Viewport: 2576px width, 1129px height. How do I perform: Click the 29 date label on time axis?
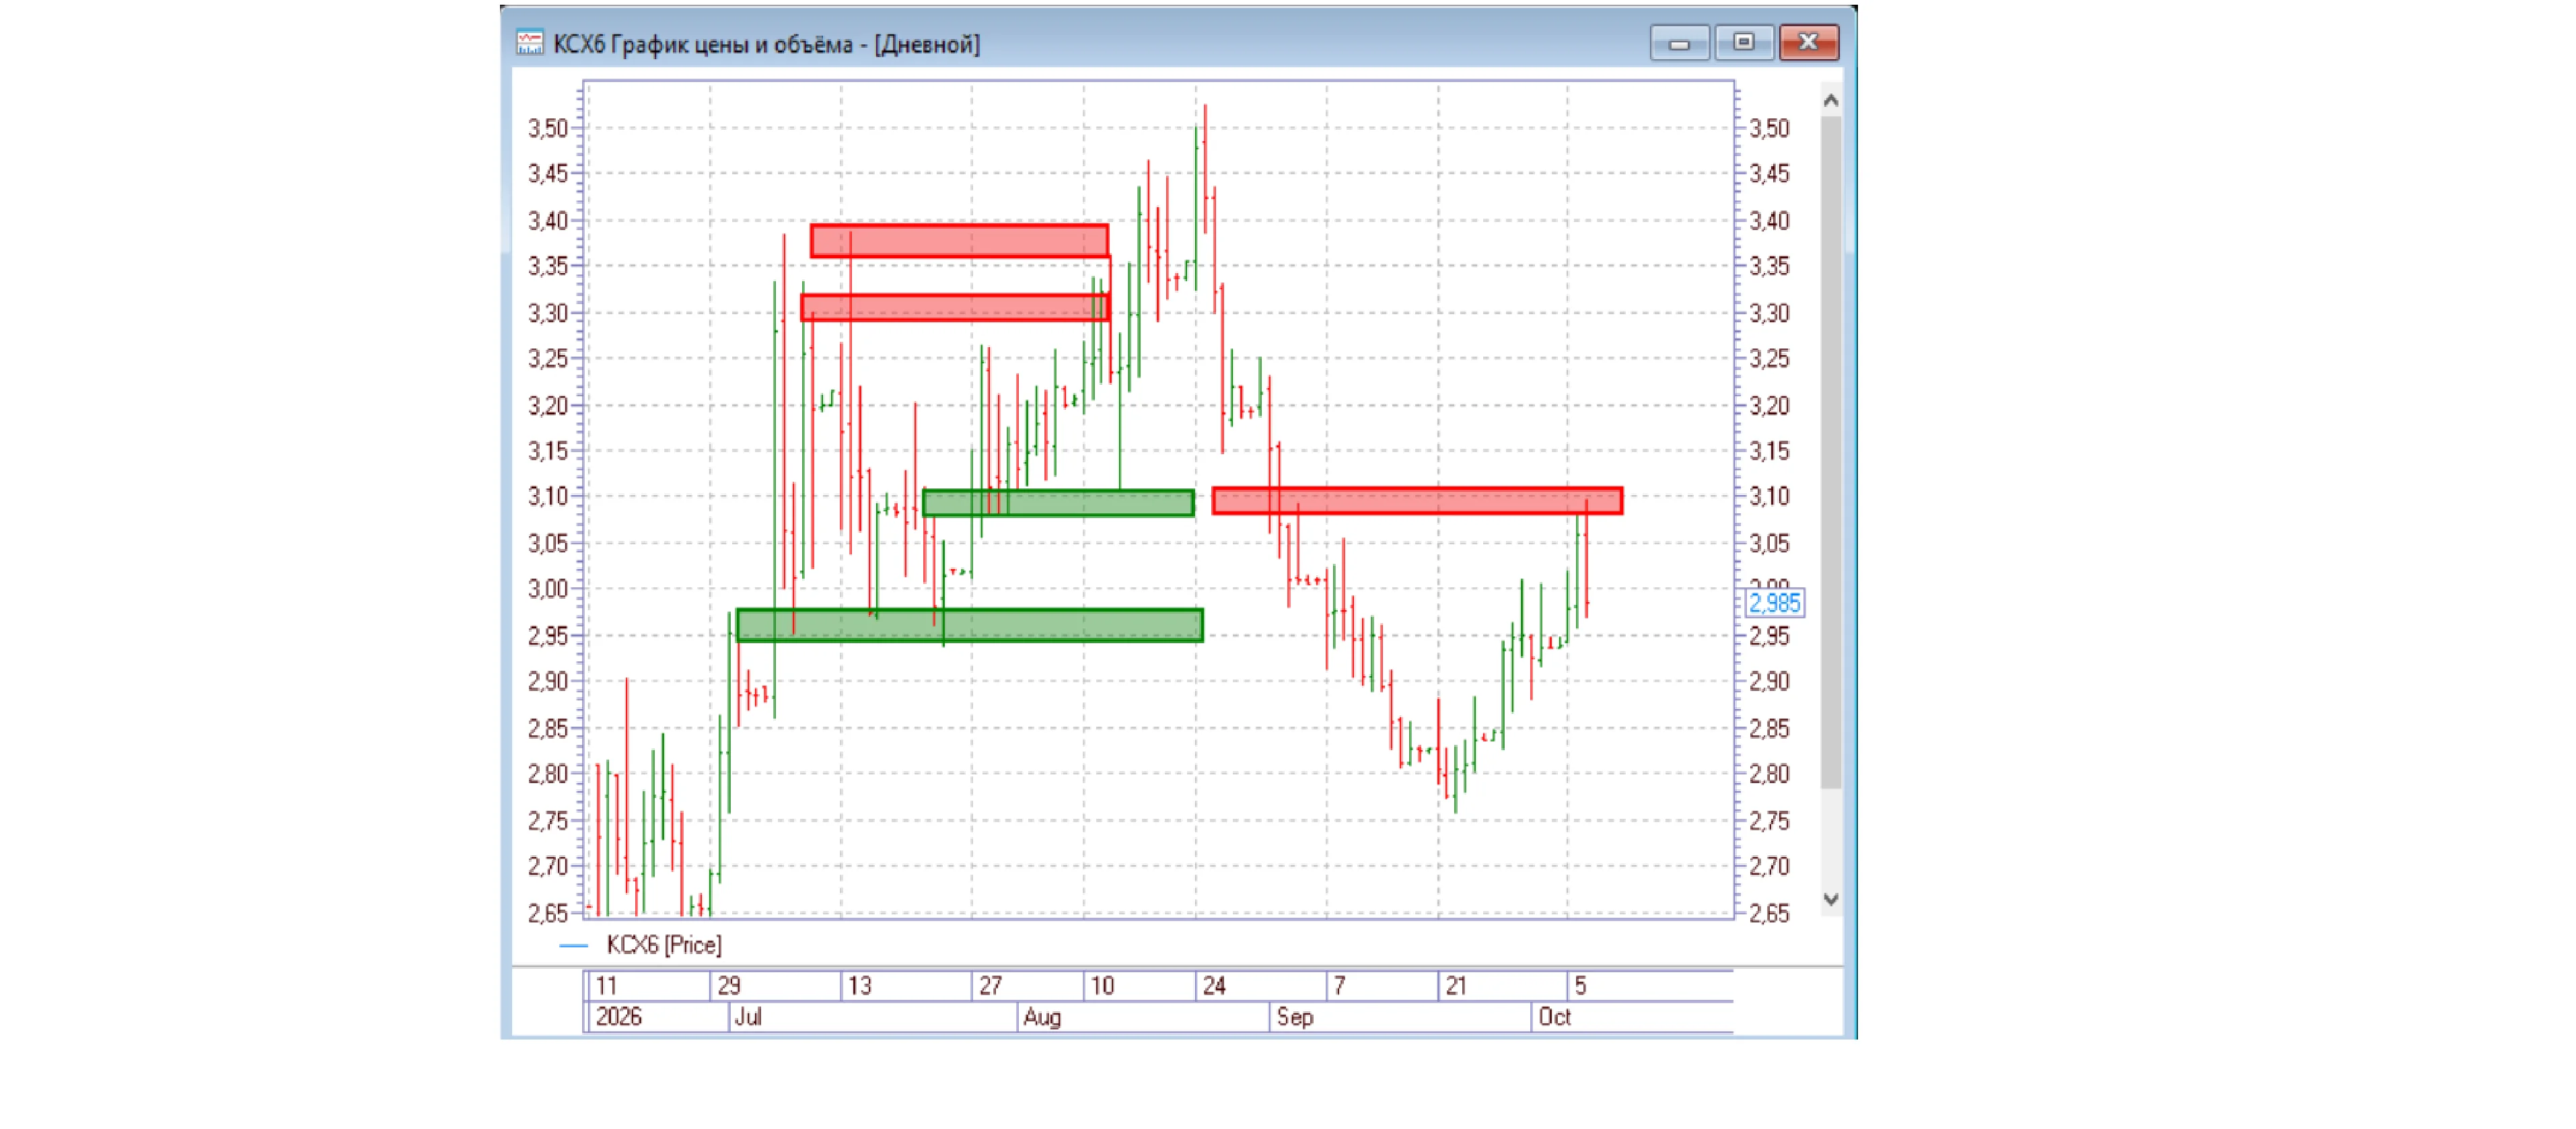tap(729, 986)
